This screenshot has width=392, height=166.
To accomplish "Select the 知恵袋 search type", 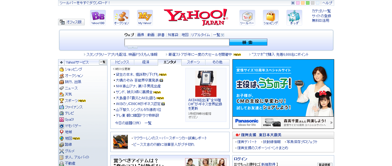I will coord(173,35).
